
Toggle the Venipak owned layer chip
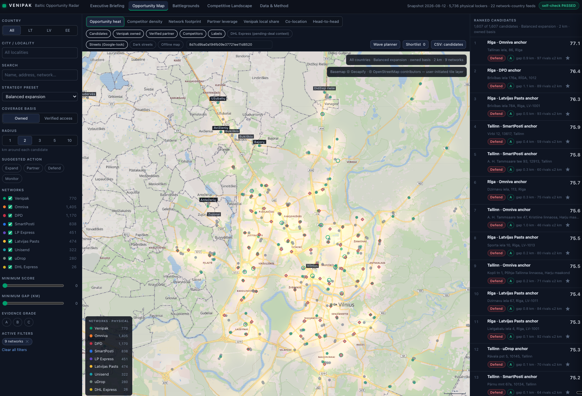pos(128,33)
